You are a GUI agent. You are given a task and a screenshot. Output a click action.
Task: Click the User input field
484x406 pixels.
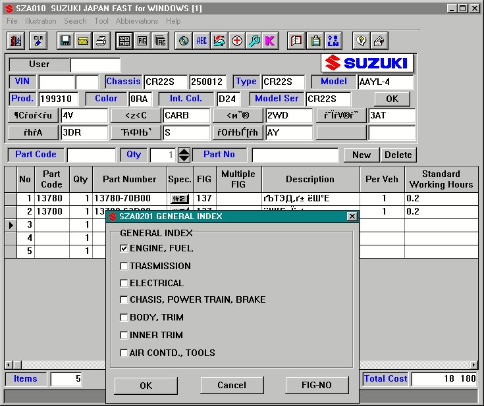click(x=95, y=65)
